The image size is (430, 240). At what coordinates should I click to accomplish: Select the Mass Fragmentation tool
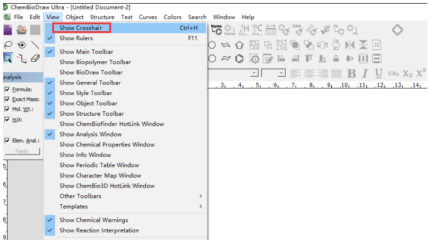click(21, 58)
